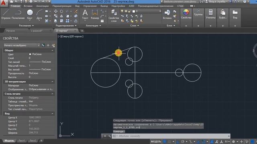Expand the Редактирование panel dropdown
257x144 pixels.
tap(66, 26)
